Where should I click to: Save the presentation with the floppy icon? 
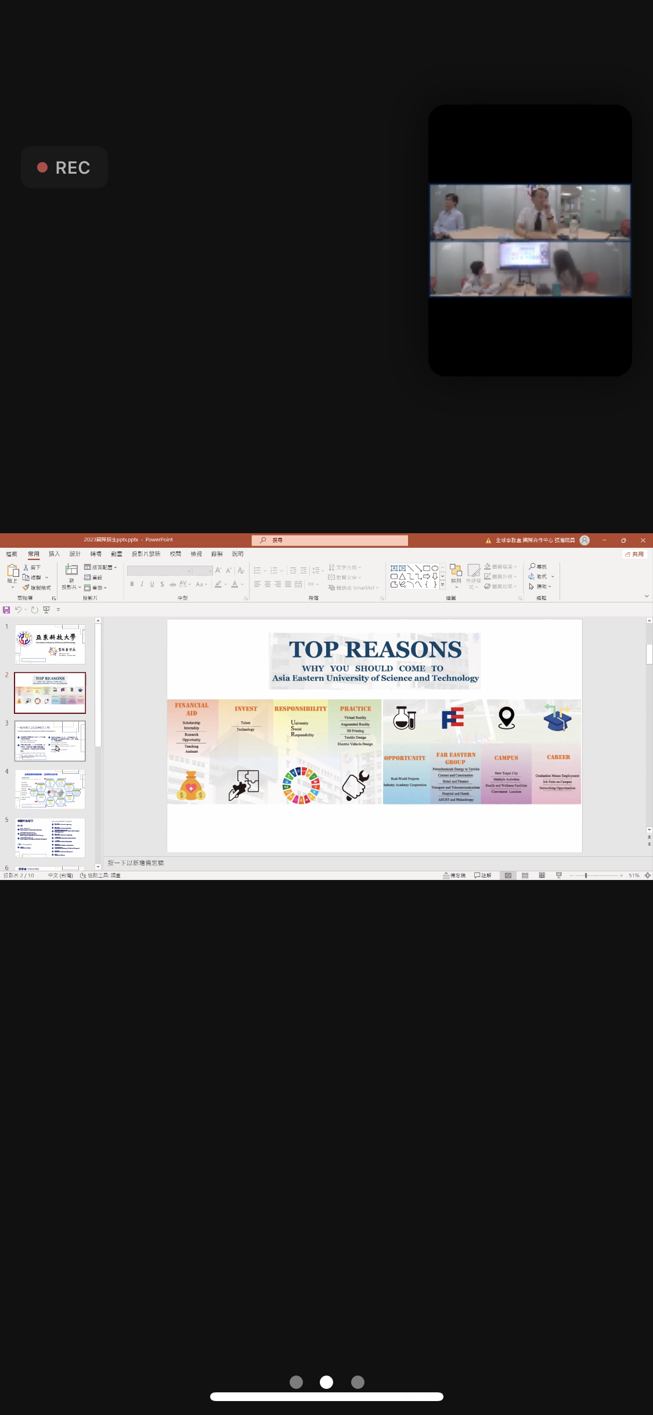[6, 610]
